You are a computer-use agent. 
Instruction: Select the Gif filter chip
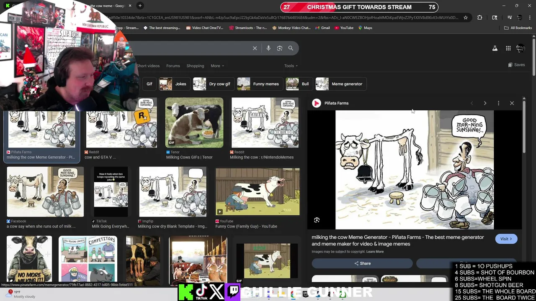149,84
